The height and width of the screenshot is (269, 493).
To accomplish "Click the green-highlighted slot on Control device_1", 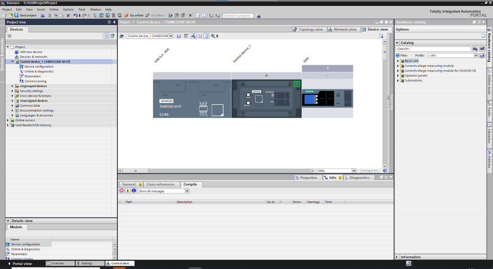I will coord(297,84).
